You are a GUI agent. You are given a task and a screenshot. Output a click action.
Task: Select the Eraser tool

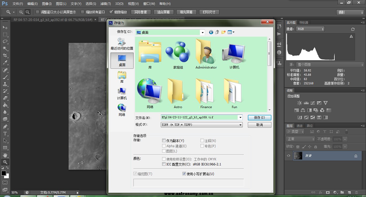point(5,98)
